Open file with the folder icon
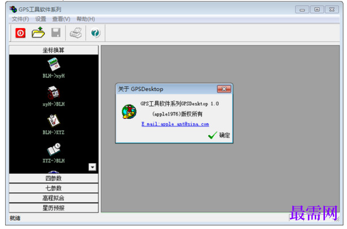 [x=38, y=32]
